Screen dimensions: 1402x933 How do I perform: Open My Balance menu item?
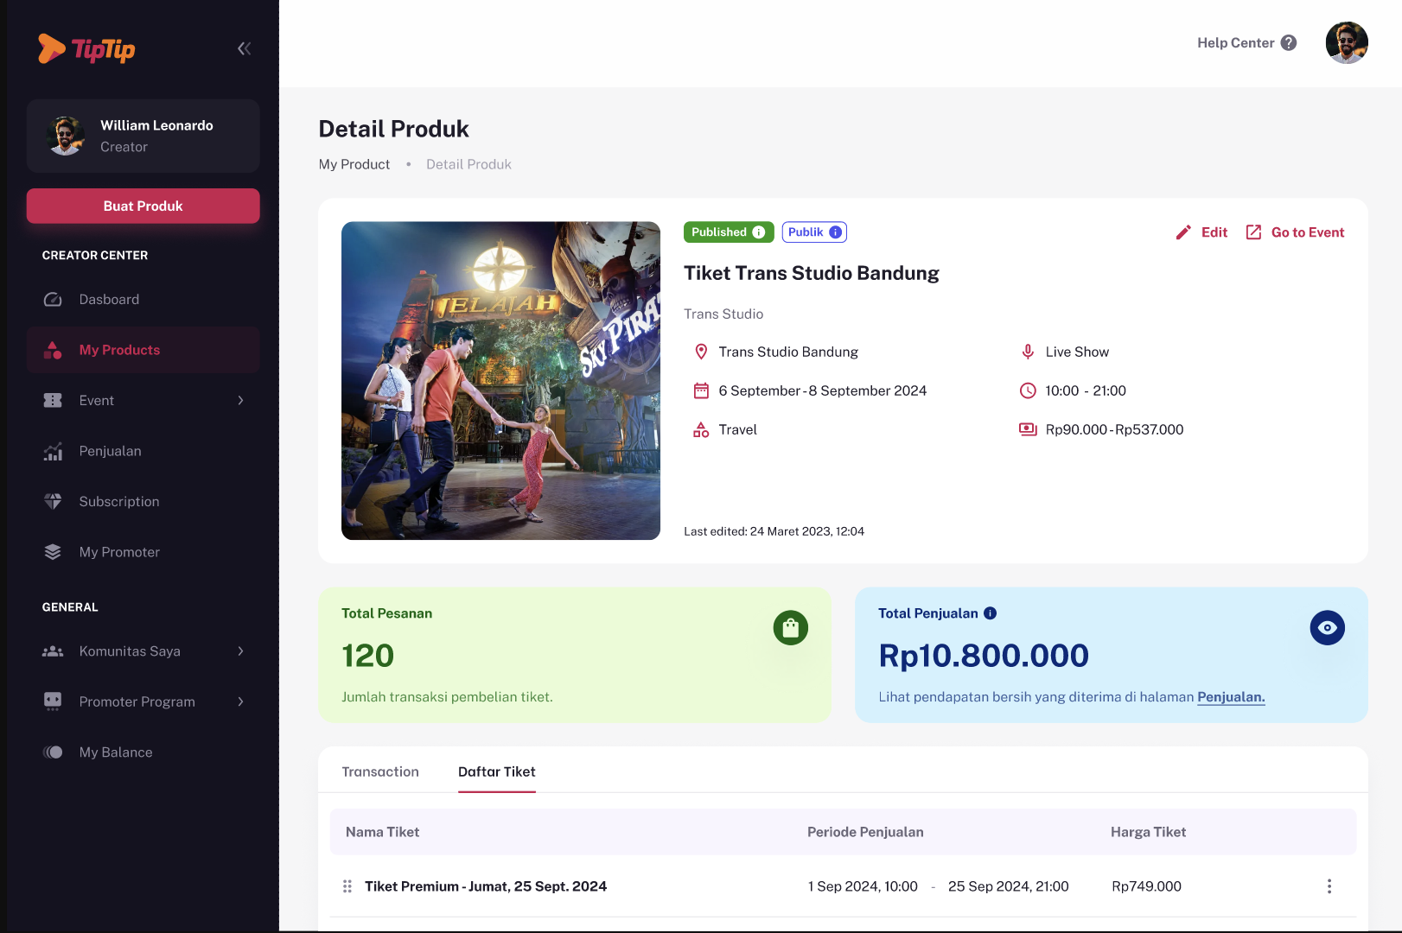(143, 752)
